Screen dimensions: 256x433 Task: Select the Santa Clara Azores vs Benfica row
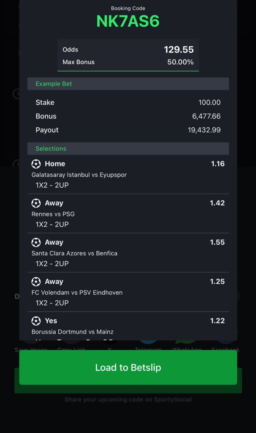(128, 253)
